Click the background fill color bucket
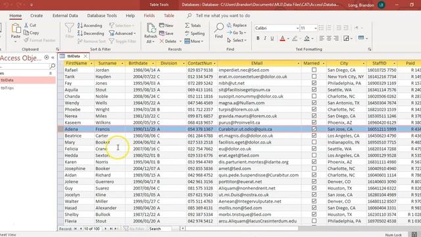 [x=307, y=38]
